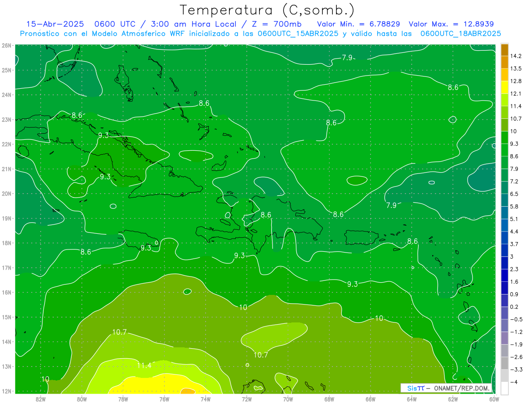Click the "16N" latitude axis label

point(6,292)
